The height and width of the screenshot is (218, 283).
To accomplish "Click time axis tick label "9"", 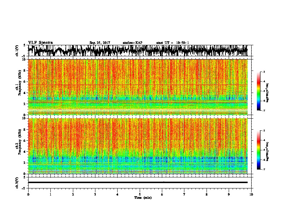I will (x=229, y=194).
